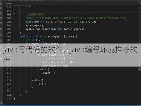Click the else keyword on line 217

tap(37, 80)
